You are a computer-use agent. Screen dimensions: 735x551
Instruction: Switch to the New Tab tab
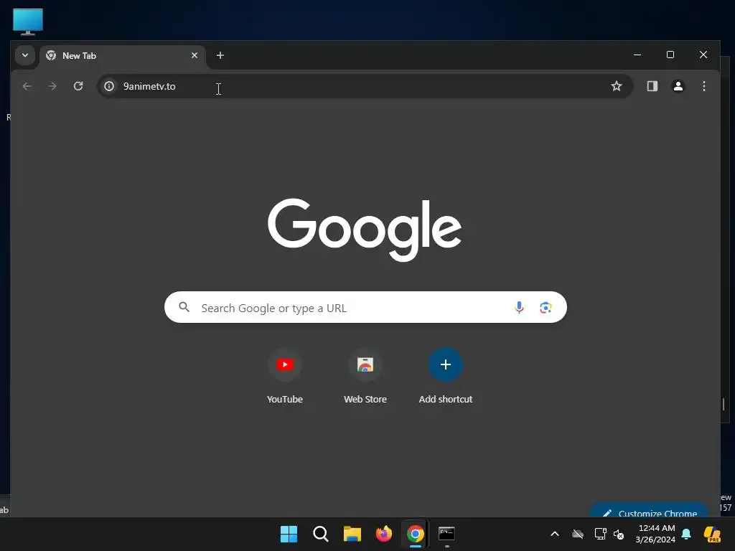coord(123,56)
